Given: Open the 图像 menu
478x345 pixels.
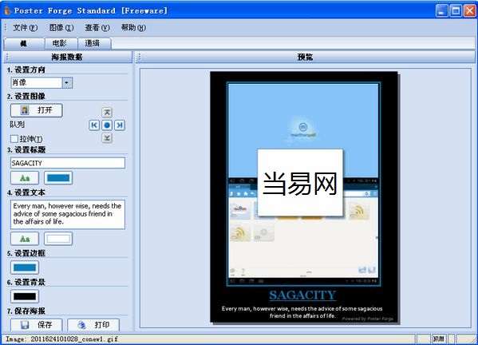Looking at the screenshot, I should click(x=61, y=28).
